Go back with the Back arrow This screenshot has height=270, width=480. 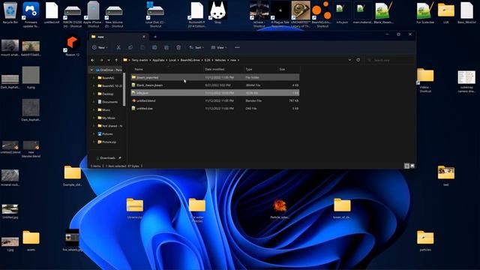(93, 60)
